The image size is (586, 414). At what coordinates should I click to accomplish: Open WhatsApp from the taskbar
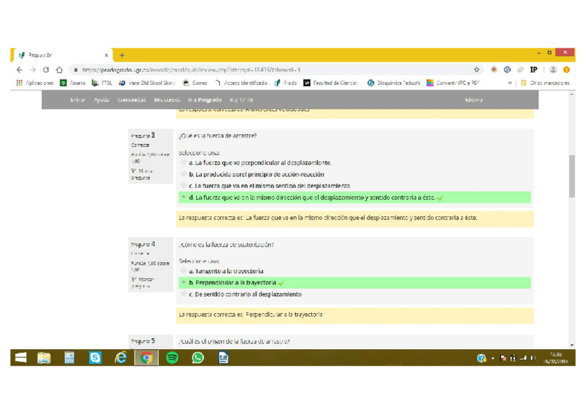tap(198, 357)
